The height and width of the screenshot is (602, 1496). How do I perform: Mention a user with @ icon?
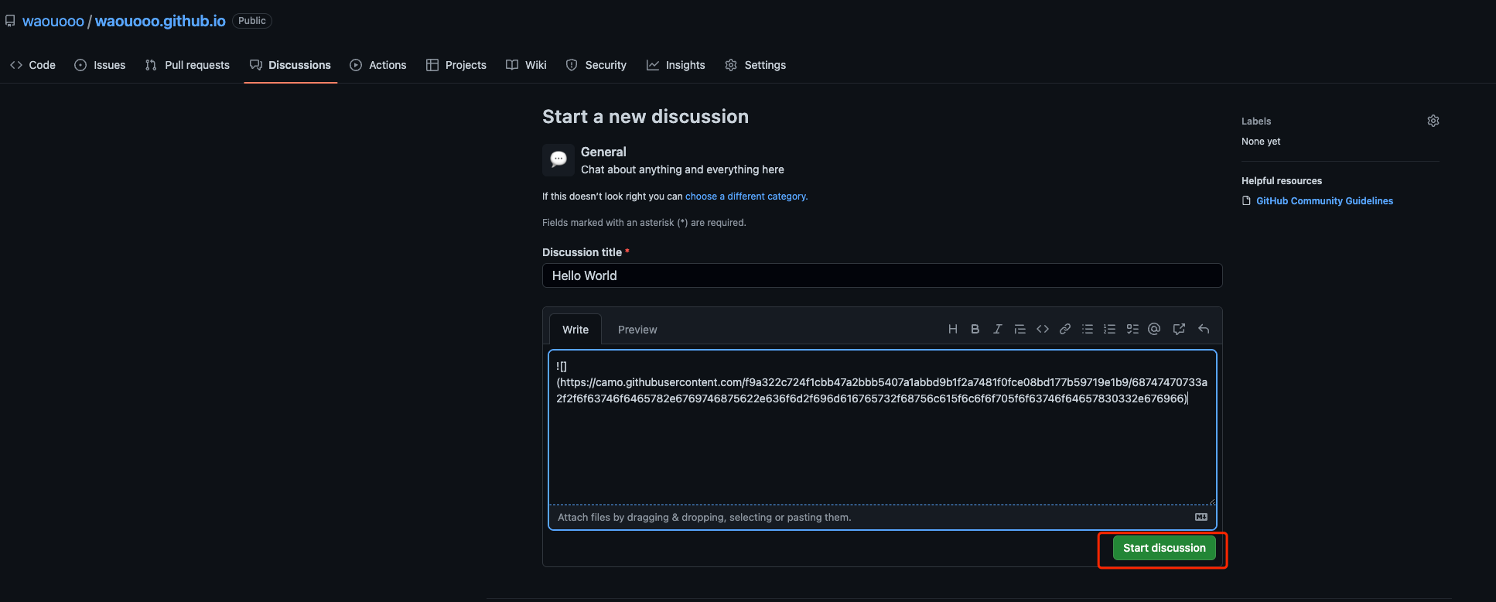1154,329
